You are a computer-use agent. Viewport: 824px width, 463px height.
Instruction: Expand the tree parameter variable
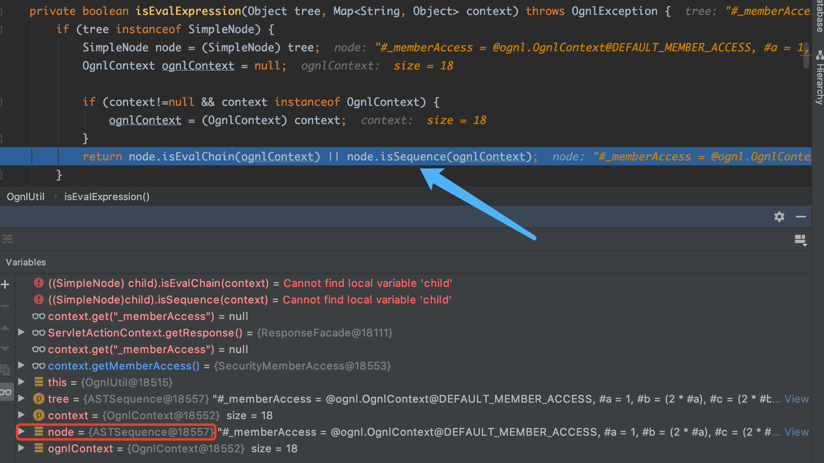coord(21,399)
